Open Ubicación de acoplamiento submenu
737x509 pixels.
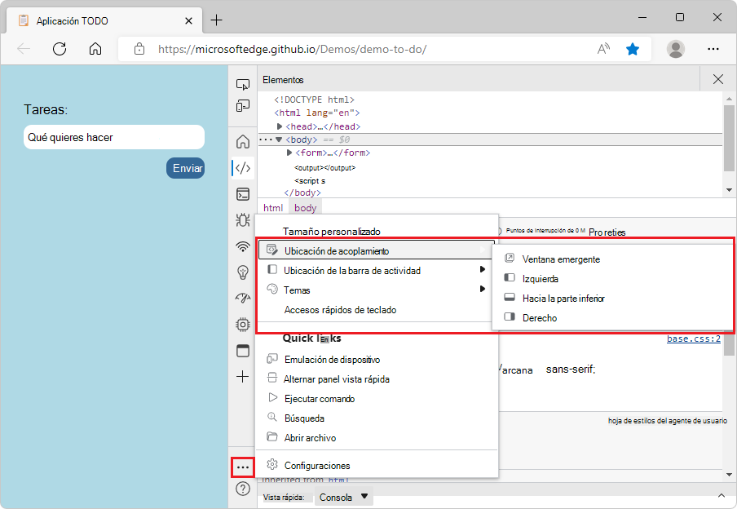point(376,250)
